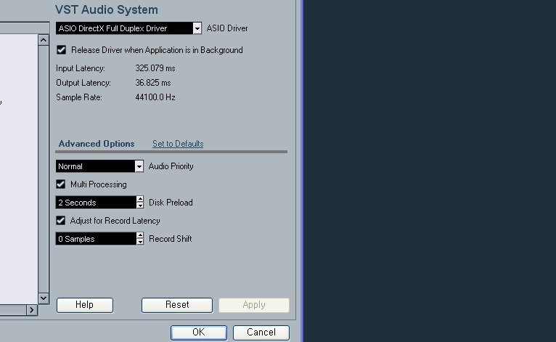Image resolution: width=556 pixels, height=342 pixels.
Task: Click the Audio Priority dropdown arrow
Action: [x=139, y=166]
